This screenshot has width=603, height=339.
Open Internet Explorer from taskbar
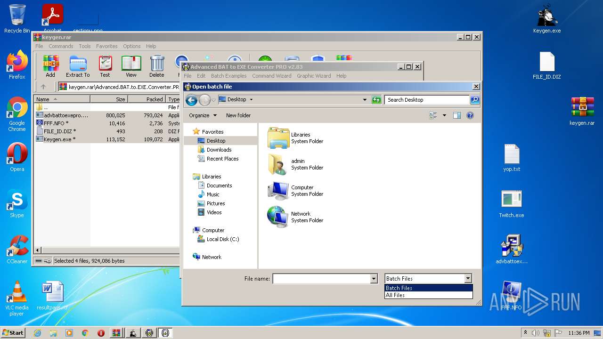tap(37, 333)
